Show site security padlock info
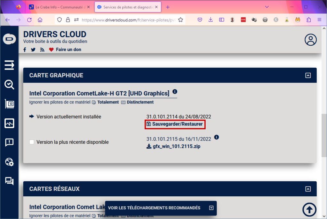 coord(68,20)
